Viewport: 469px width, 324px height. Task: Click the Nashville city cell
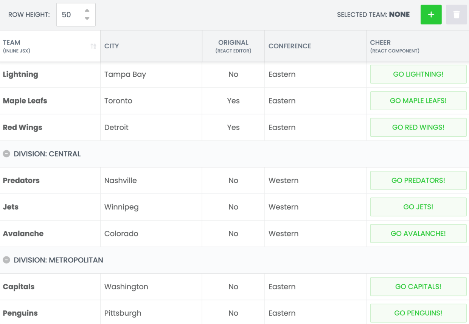coord(151,181)
